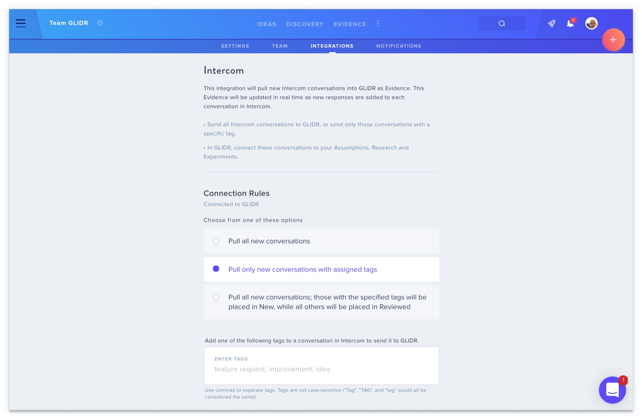Switch to the Notifications tab

398,46
